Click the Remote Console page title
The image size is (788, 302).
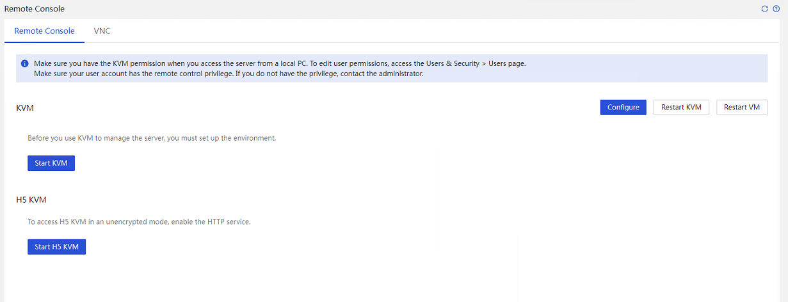point(35,9)
